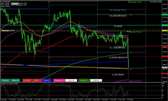The image size is (168, 101).
Task: Click the Close All button
Action: point(5,80)
